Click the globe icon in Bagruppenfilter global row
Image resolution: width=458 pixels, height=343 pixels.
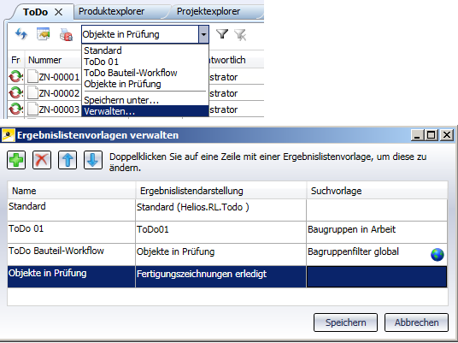click(x=437, y=254)
